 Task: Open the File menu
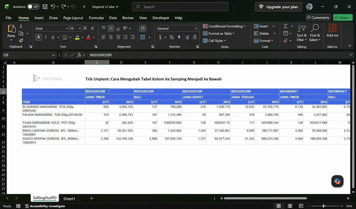click(x=8, y=18)
